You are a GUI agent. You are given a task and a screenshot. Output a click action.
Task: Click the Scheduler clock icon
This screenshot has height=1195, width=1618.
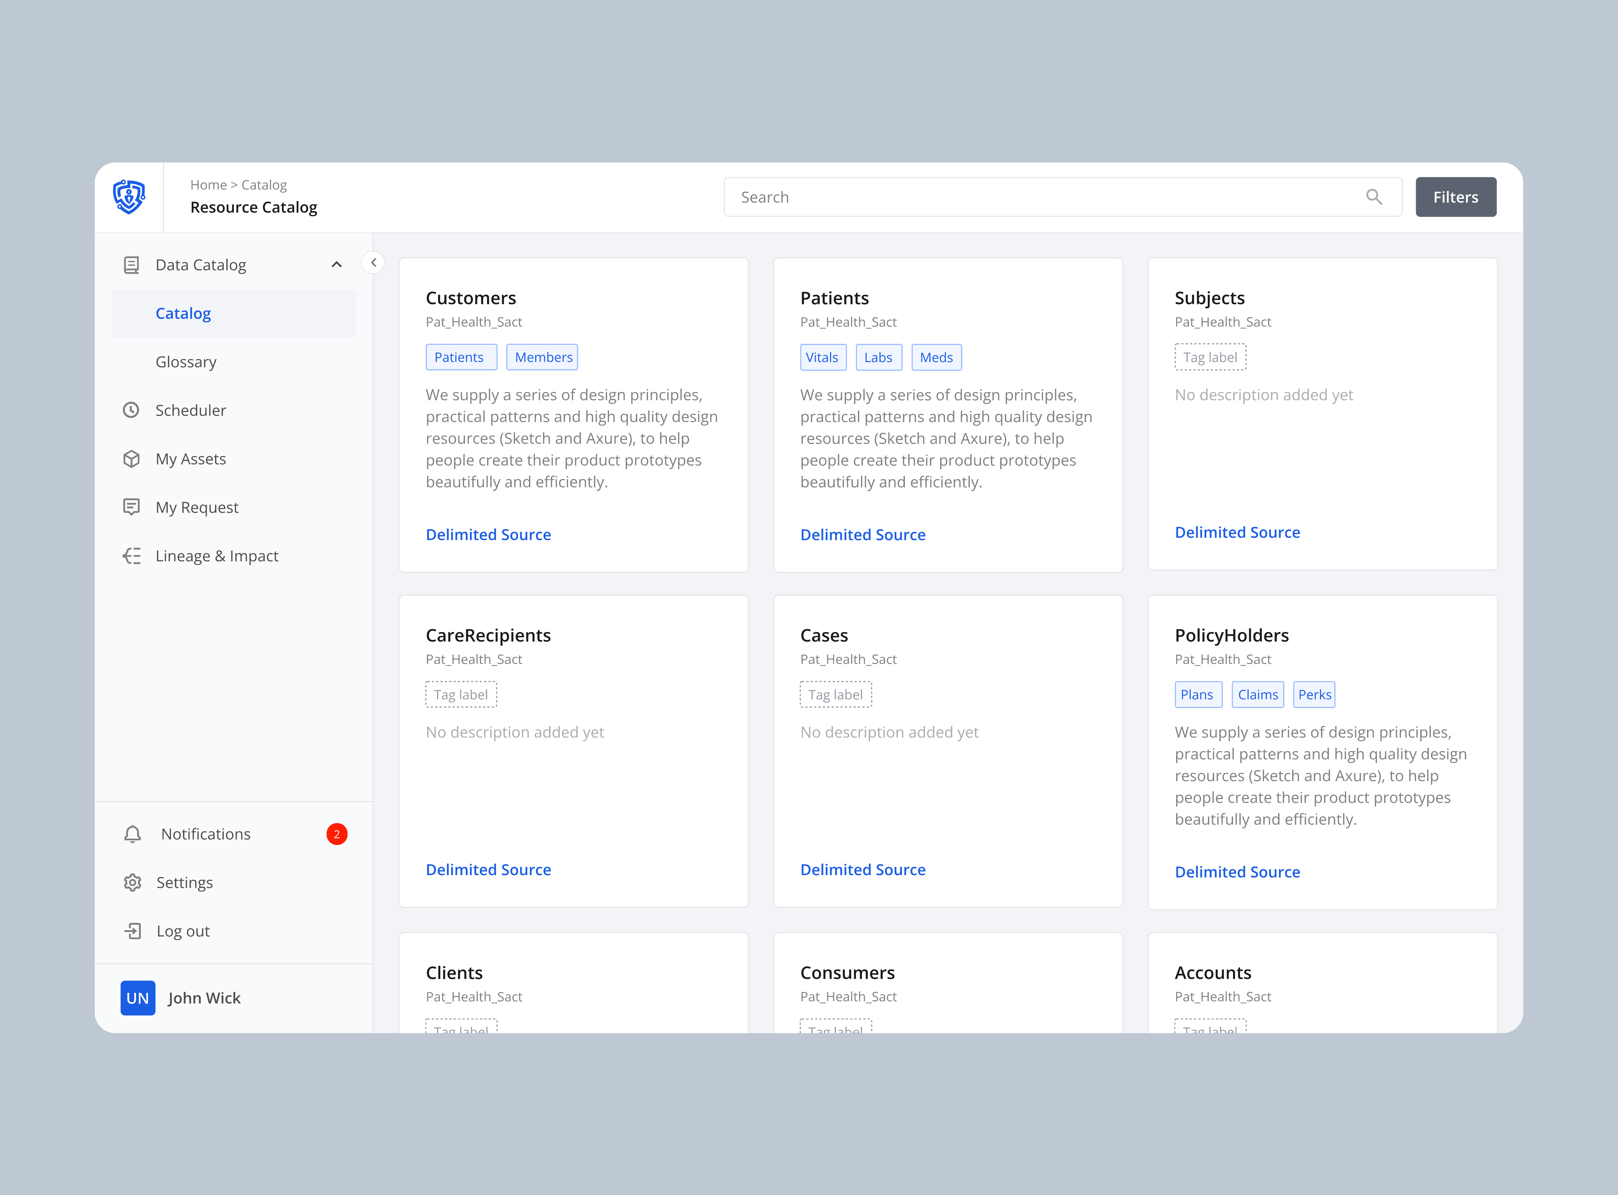(131, 410)
